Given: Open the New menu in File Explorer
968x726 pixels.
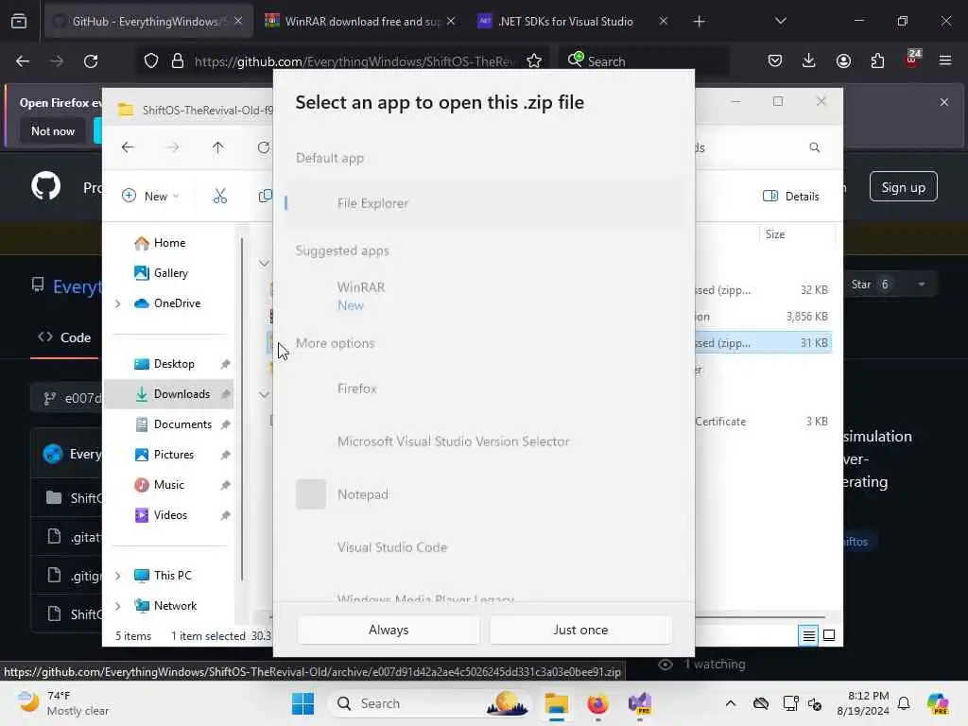Looking at the screenshot, I should [150, 197].
